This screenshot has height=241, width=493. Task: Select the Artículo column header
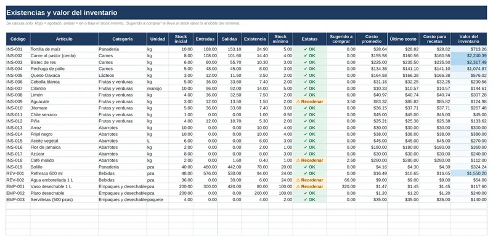64,39
